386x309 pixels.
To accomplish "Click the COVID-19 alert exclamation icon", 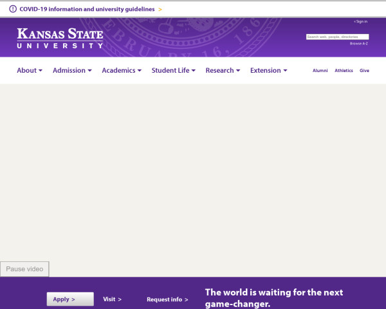I will (13, 9).
